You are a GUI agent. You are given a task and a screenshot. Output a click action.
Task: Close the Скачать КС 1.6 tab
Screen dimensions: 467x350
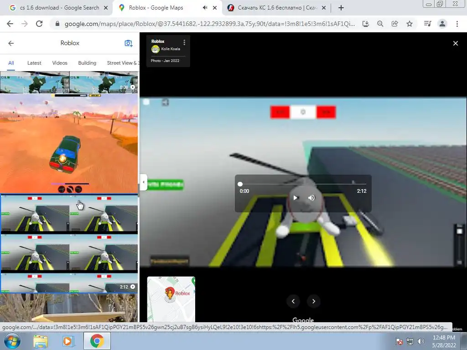point(324,8)
